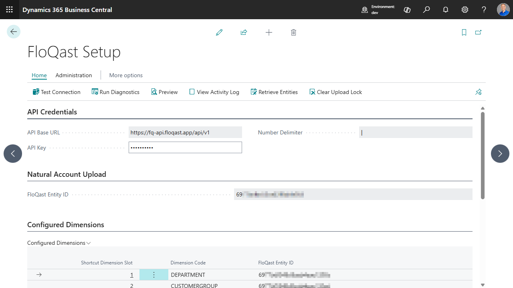This screenshot has height=288, width=513.
Task: Click Dynamics 365 Business Central title
Action: pos(67,10)
